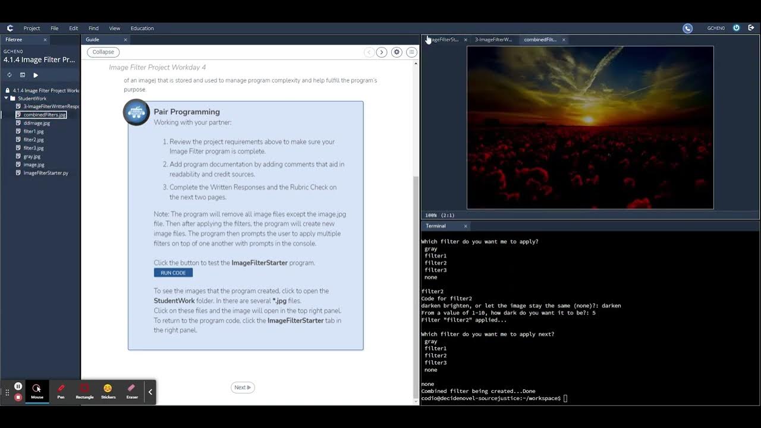
Task: Click the Collapse button in Guide
Action: pos(103,52)
